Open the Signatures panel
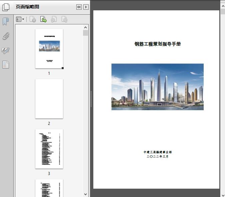 [6, 50]
